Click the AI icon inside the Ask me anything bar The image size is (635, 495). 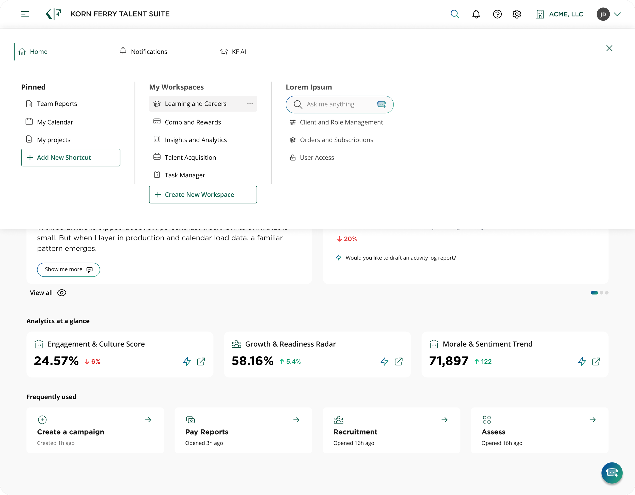point(382,104)
